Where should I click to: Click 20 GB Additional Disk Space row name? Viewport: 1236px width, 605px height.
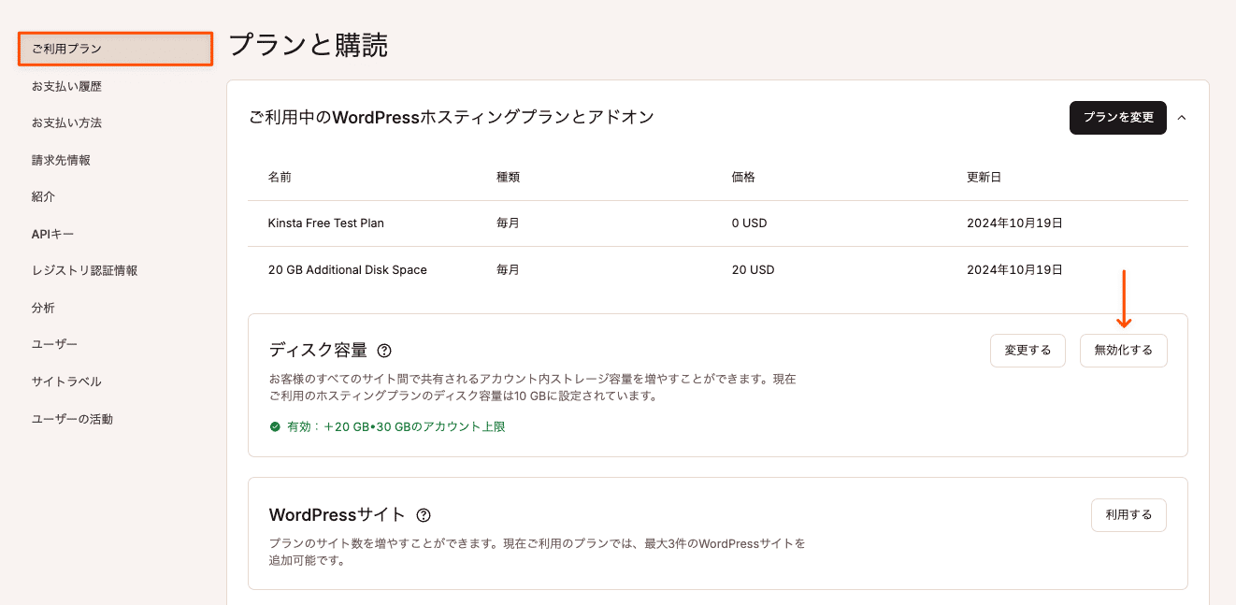pyautogui.click(x=348, y=270)
